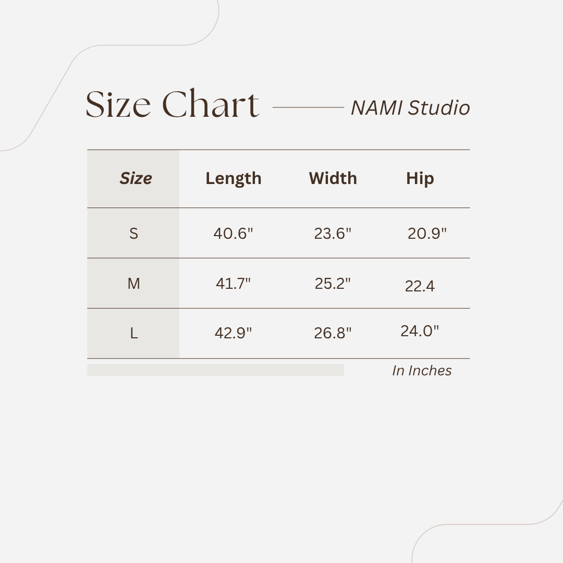Select the Width column header

(333, 178)
